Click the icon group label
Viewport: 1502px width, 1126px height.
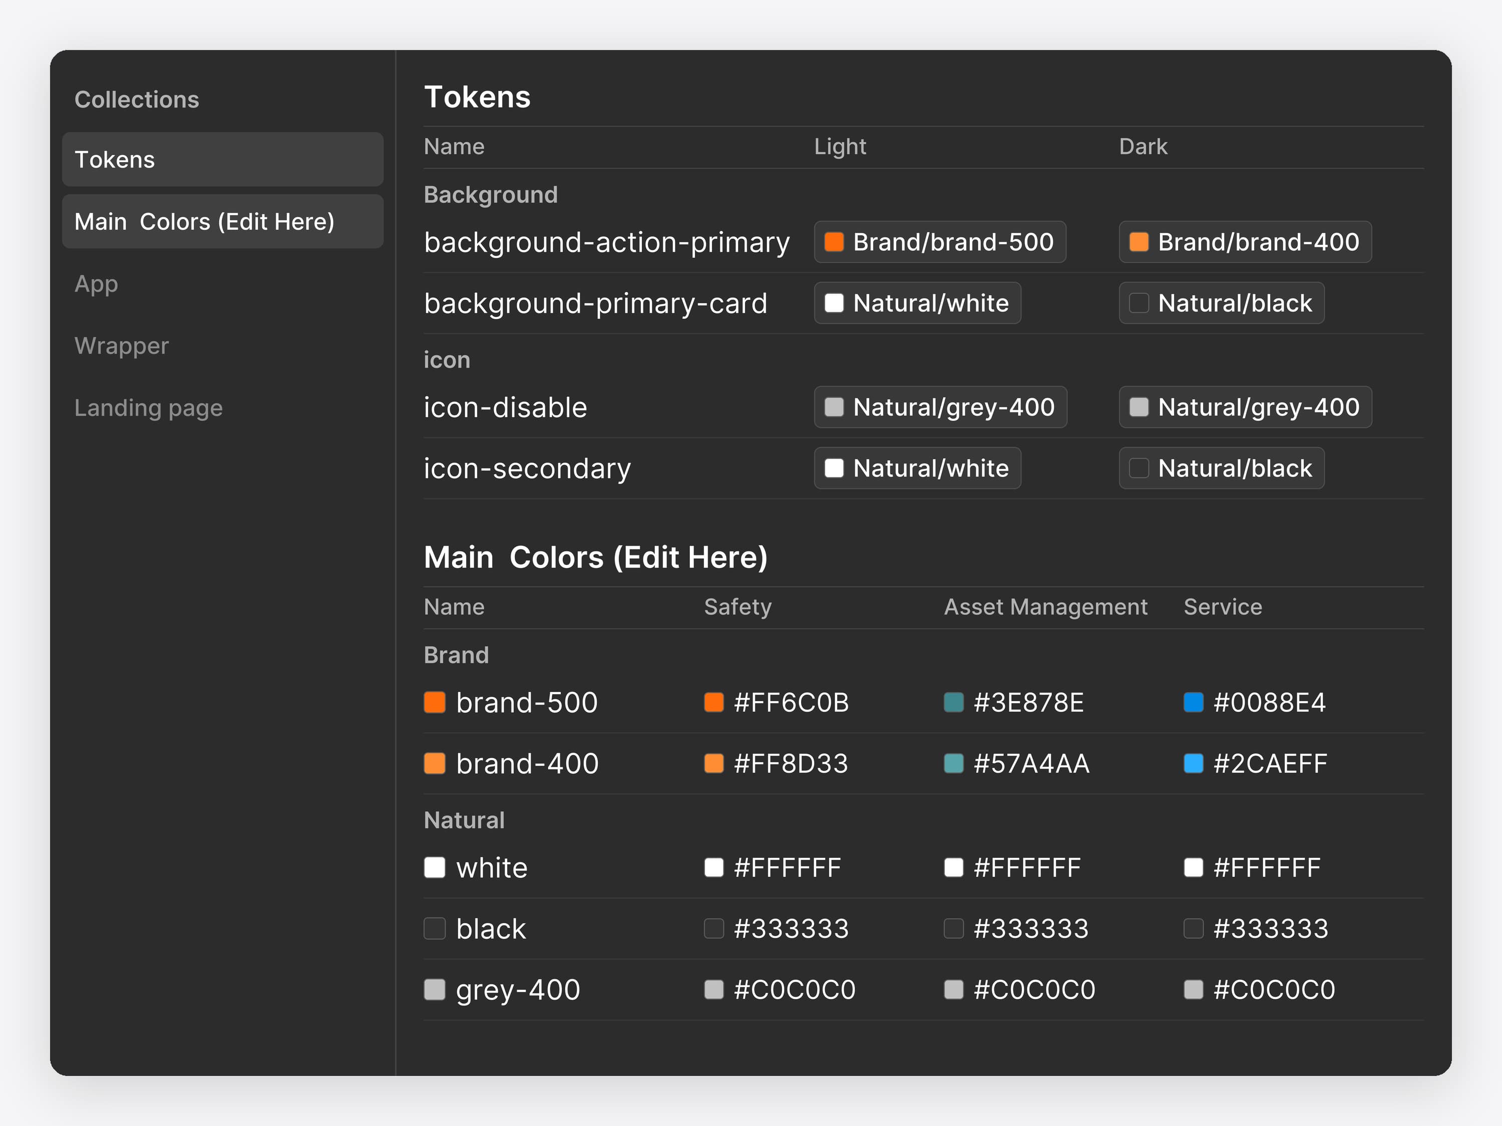[447, 360]
